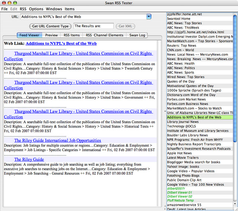This screenshot has height=211, width=238.
Task: Open The Riley Guide International Job Opportunities link
Action: coord(58,141)
